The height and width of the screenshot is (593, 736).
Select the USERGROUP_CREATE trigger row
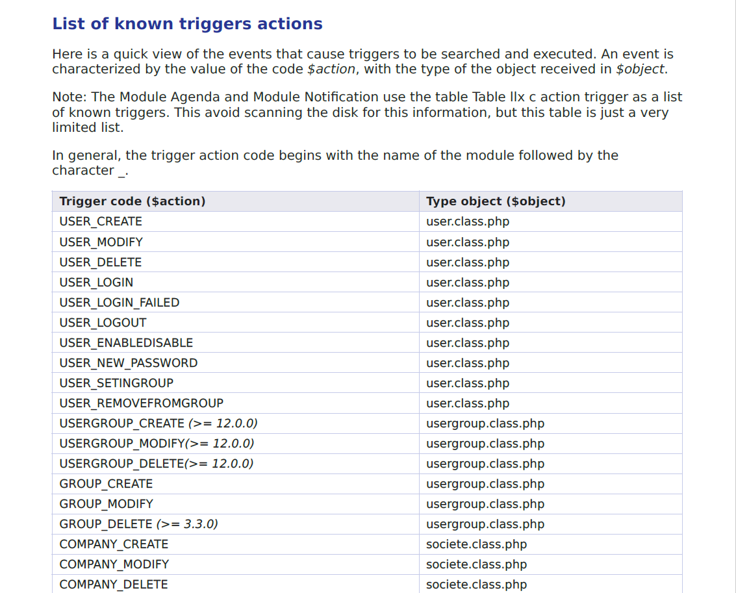coord(367,423)
